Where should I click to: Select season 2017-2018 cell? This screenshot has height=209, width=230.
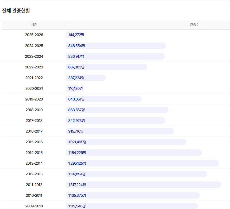point(34,121)
